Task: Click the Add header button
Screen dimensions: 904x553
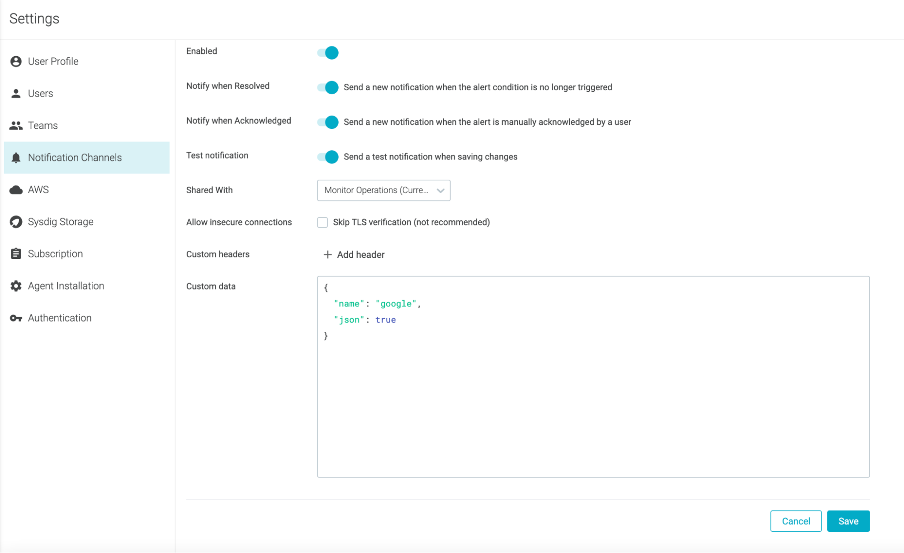Action: pos(353,254)
